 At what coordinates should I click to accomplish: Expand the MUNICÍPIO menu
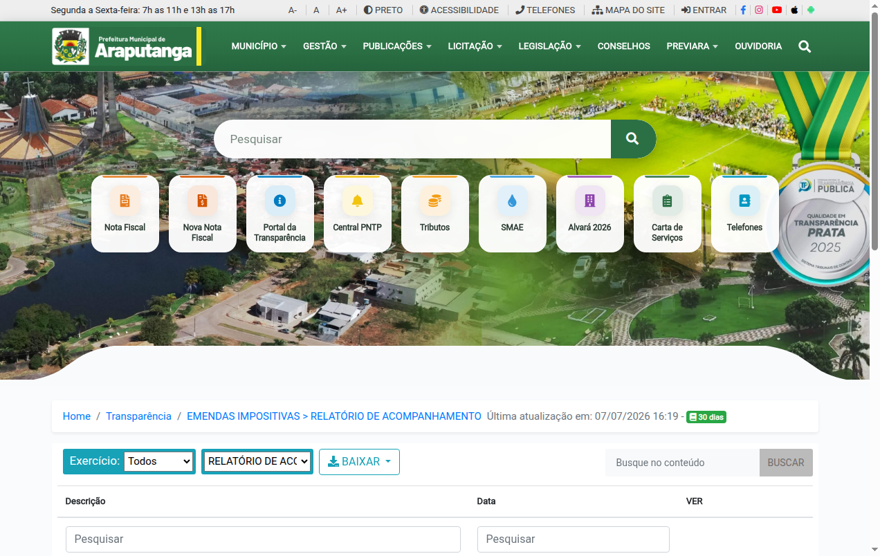[x=259, y=46]
